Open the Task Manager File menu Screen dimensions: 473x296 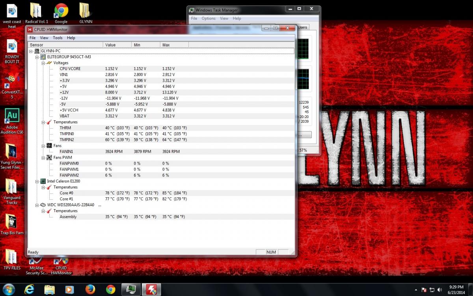tap(194, 19)
